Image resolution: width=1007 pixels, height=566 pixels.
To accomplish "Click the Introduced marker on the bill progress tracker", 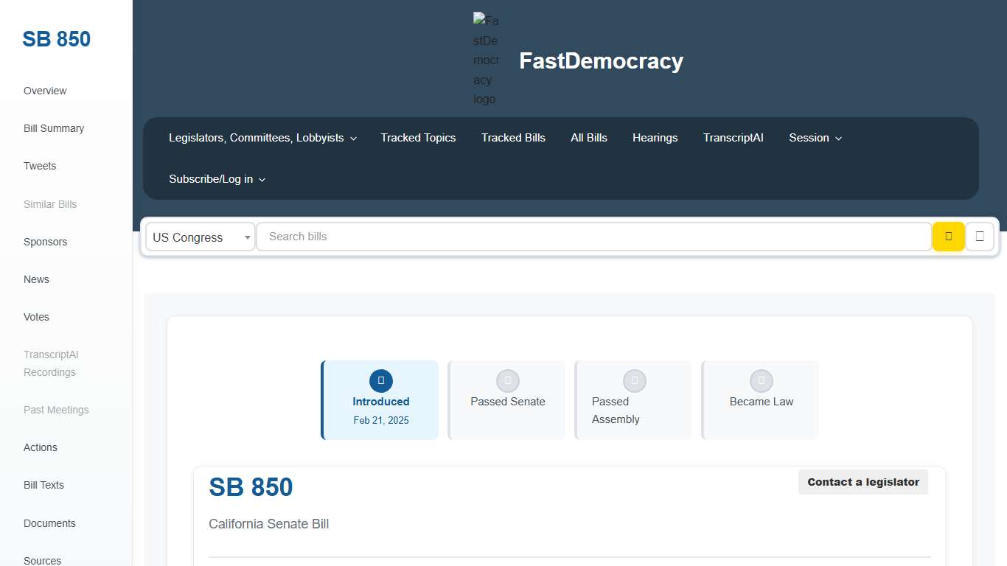I will (x=380, y=402).
